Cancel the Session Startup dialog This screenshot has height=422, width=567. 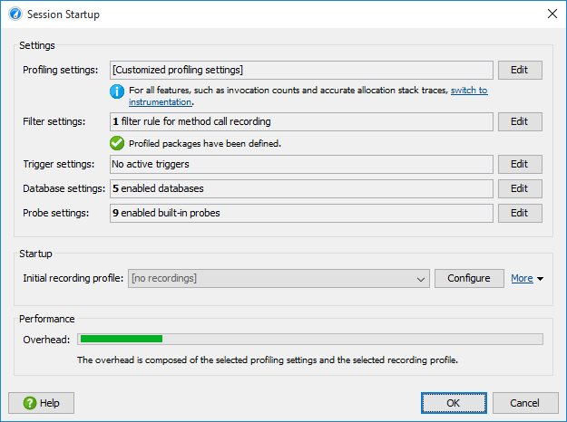[x=525, y=403]
